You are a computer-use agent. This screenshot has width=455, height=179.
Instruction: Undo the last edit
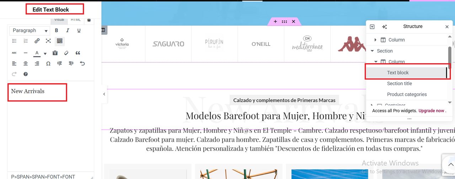click(x=82, y=64)
